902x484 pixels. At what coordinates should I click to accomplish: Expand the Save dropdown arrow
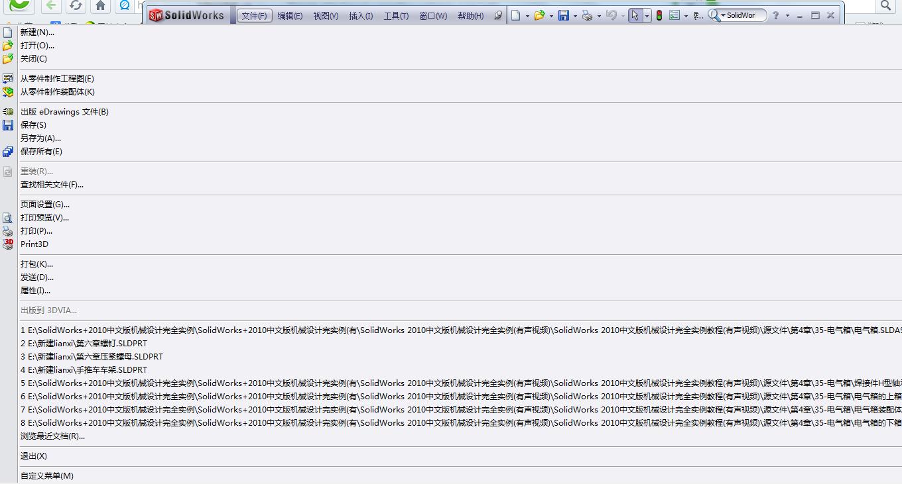click(575, 16)
